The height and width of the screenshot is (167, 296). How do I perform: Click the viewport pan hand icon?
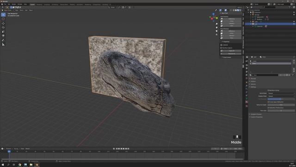pyautogui.click(x=216, y=27)
